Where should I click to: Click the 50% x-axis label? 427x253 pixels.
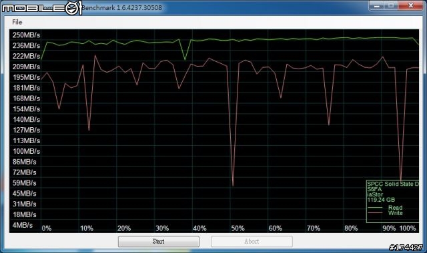click(238, 228)
